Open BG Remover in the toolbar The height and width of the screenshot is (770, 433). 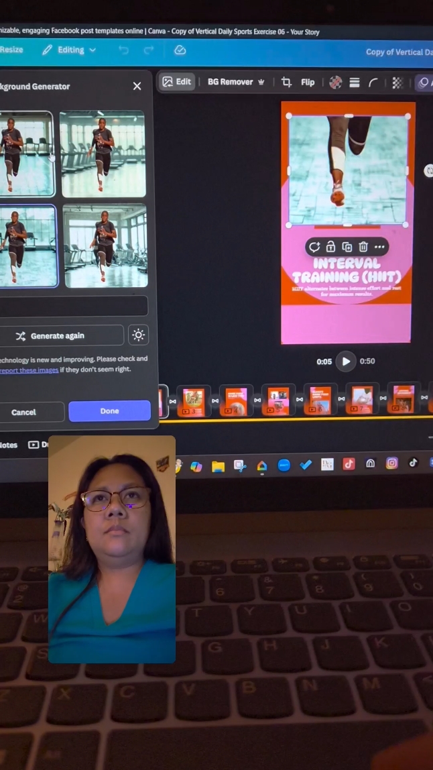pyautogui.click(x=236, y=82)
